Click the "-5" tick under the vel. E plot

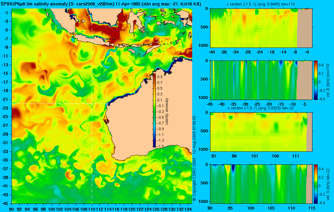click(x=304, y=104)
